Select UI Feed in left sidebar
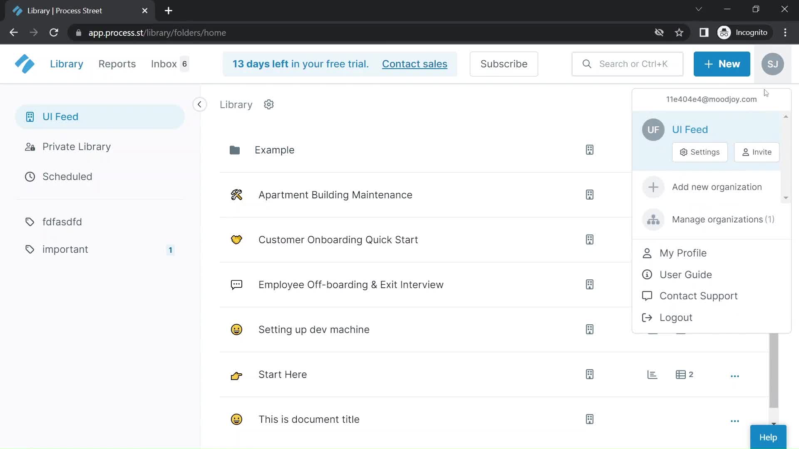799x449 pixels. (100, 117)
